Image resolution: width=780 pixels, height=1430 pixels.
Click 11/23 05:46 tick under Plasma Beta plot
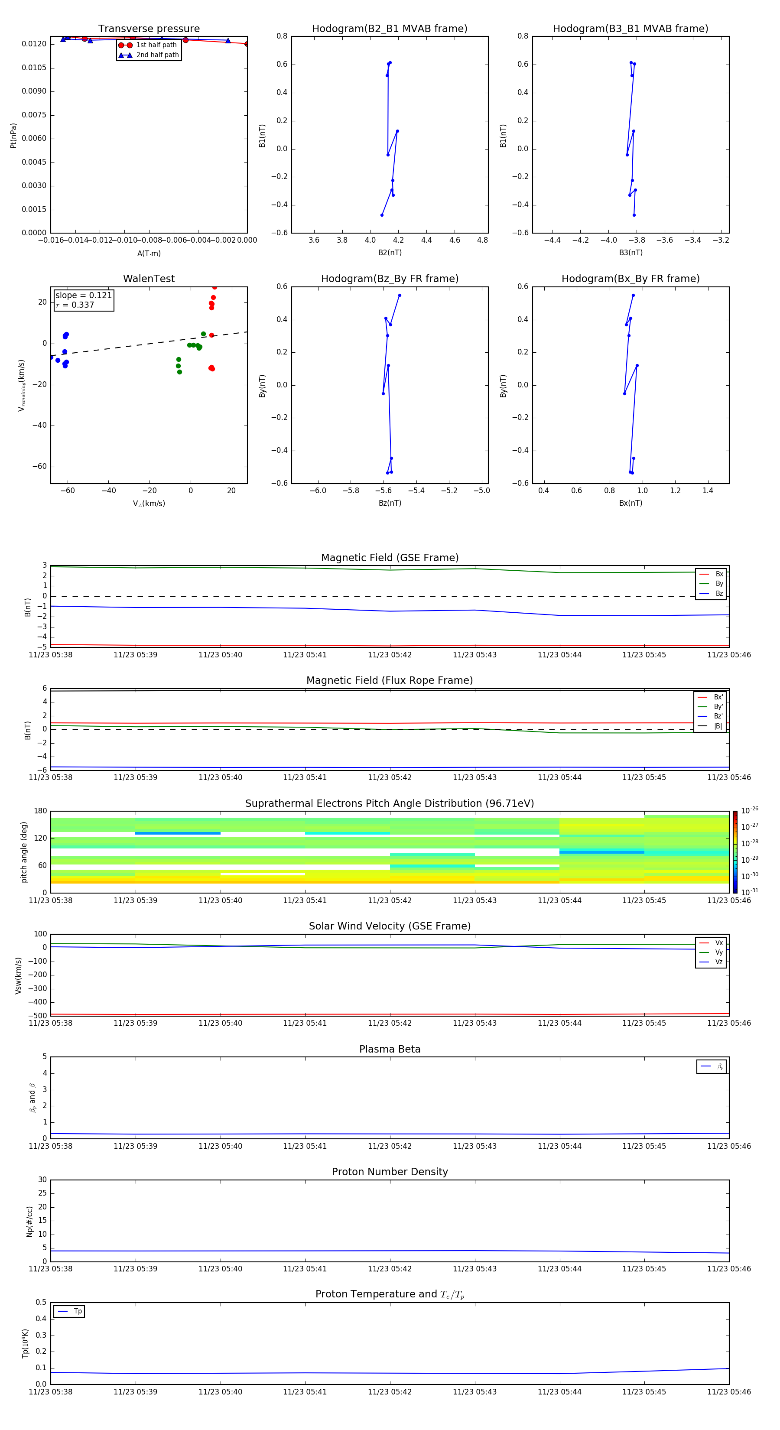click(729, 1146)
